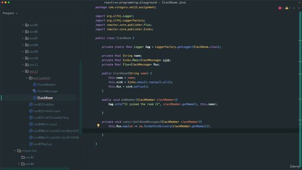Screen dimensions: 302x170
Task: Click the sec08 folder icon
Action: click(27, 45)
